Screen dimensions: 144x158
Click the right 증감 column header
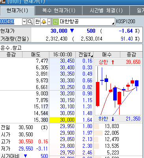click(x=131, y=54)
